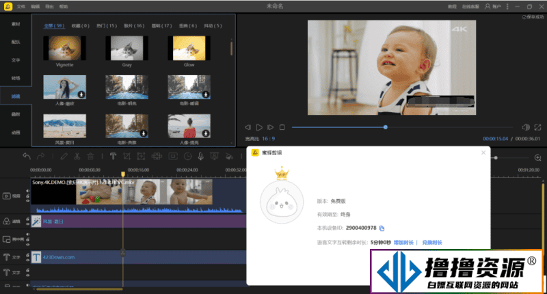Copy the device ID 2900400978

point(382,228)
